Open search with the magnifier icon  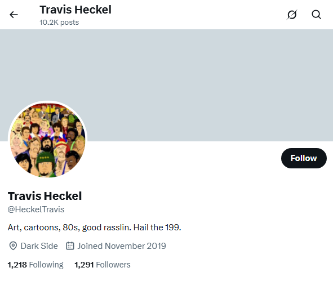(316, 15)
